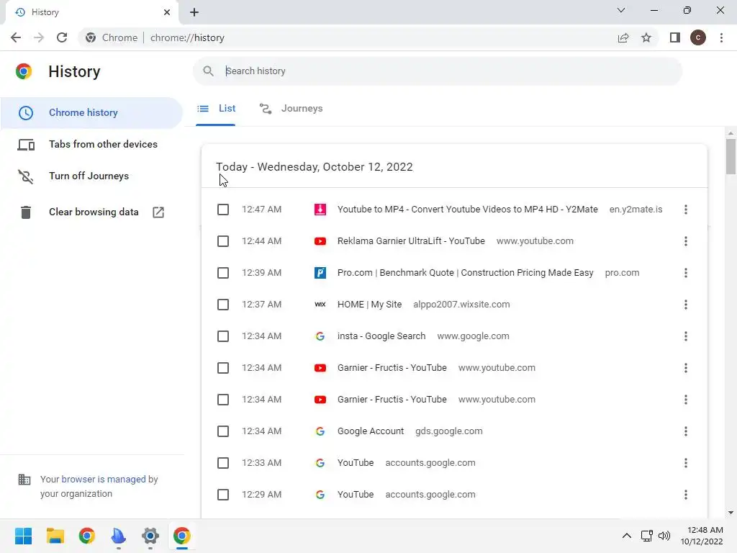Click the browser back arrow
The height and width of the screenshot is (553, 737).
pyautogui.click(x=16, y=37)
